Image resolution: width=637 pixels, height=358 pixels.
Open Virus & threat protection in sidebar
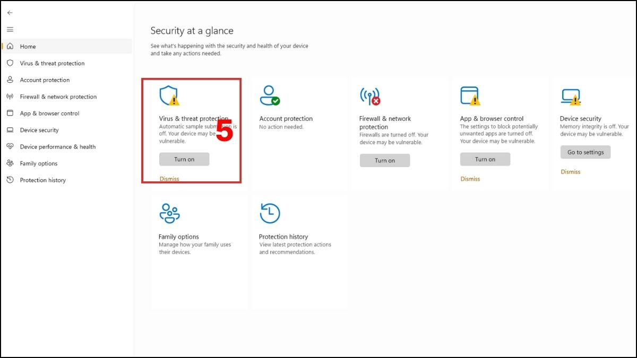(52, 63)
